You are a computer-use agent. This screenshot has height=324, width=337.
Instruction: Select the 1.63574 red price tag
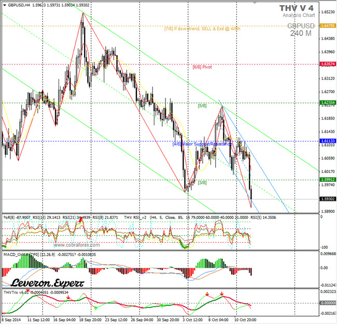327,64
